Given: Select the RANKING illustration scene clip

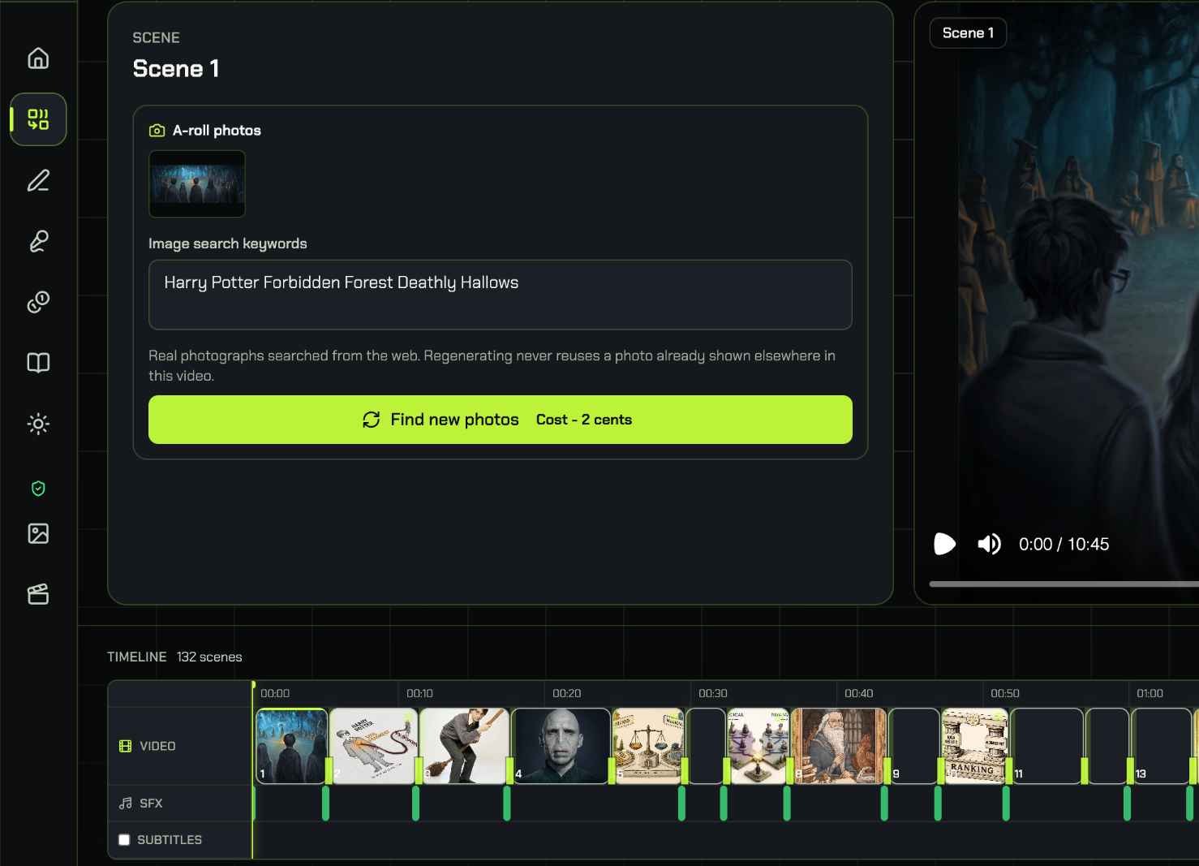Looking at the screenshot, I should pos(975,746).
